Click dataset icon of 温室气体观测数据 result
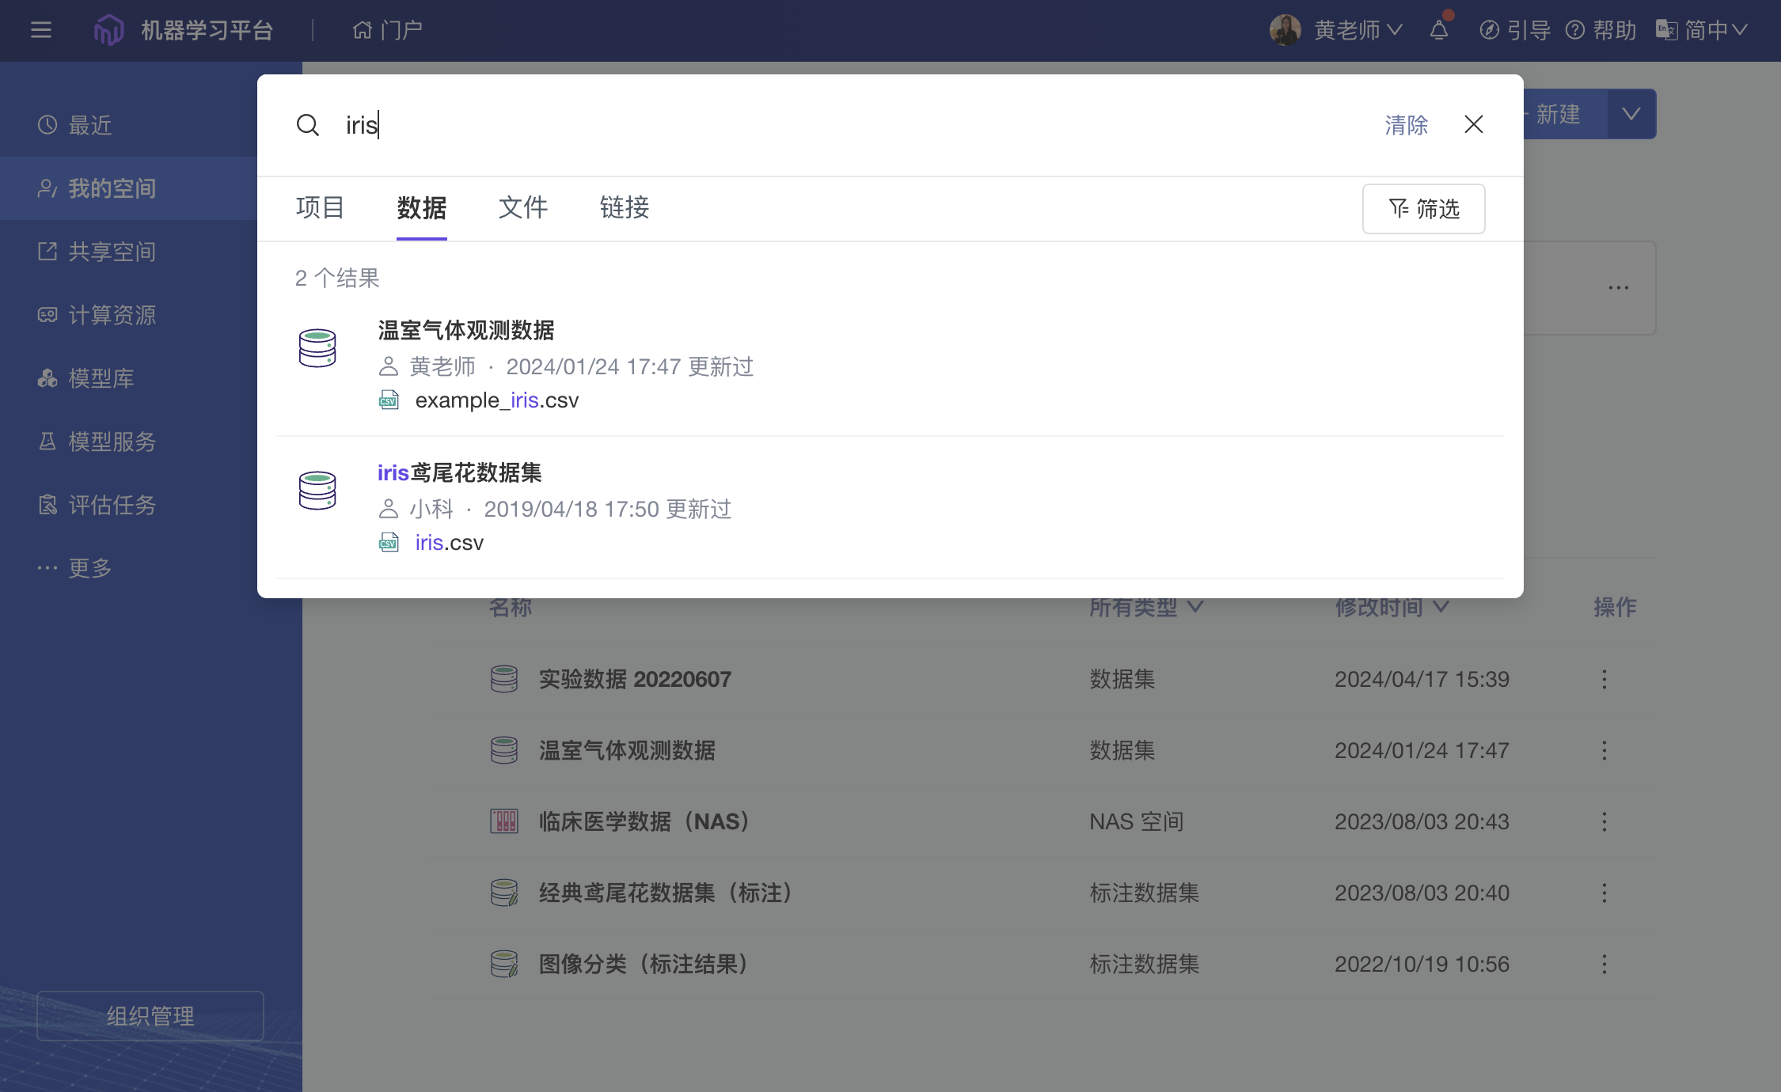The width and height of the screenshot is (1781, 1092). click(x=317, y=348)
